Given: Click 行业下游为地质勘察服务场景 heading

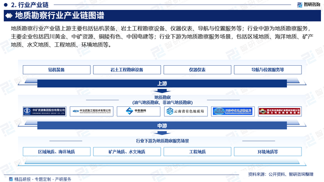Looking at the screenshot, I should pyautogui.click(x=162, y=141).
